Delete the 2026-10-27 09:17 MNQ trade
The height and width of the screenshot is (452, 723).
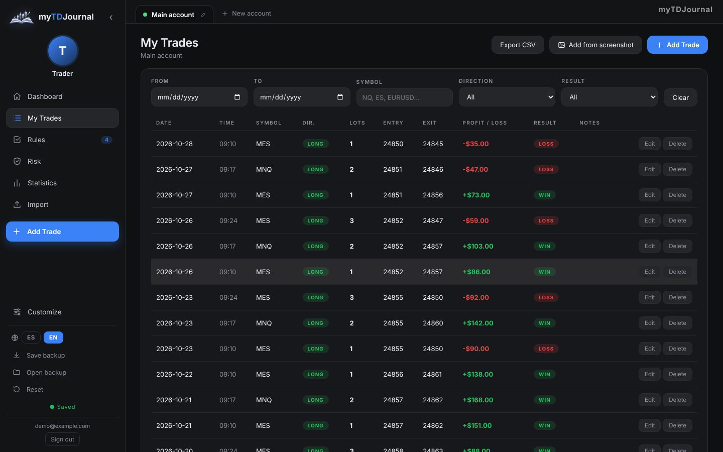pyautogui.click(x=677, y=169)
